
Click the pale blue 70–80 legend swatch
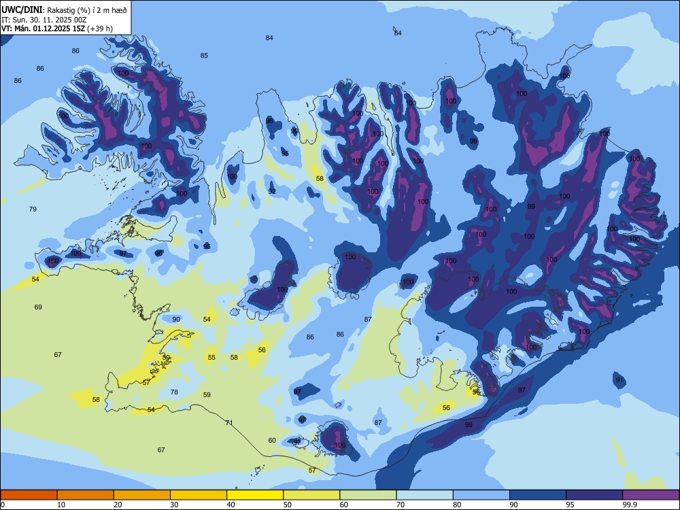point(424,495)
